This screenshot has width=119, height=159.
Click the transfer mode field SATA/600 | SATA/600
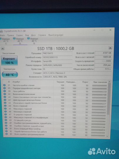coord(57,65)
